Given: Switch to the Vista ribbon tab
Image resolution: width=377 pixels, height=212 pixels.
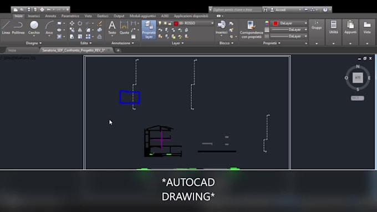Looking at the screenshot, I should click(88, 16).
